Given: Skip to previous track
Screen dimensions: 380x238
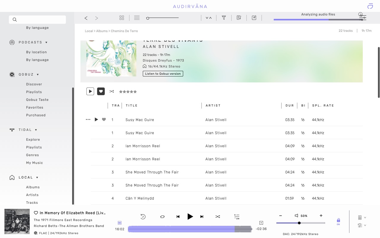Looking at the screenshot, I should tap(178, 217).
